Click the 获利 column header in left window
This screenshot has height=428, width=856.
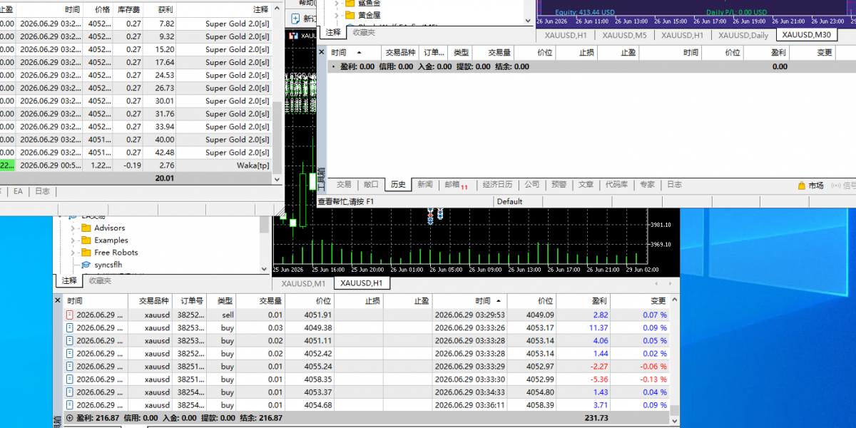pos(160,10)
